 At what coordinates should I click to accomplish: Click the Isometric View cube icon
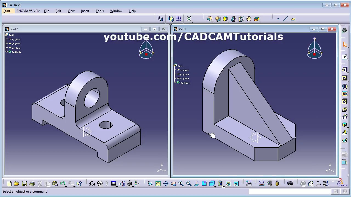(212, 184)
